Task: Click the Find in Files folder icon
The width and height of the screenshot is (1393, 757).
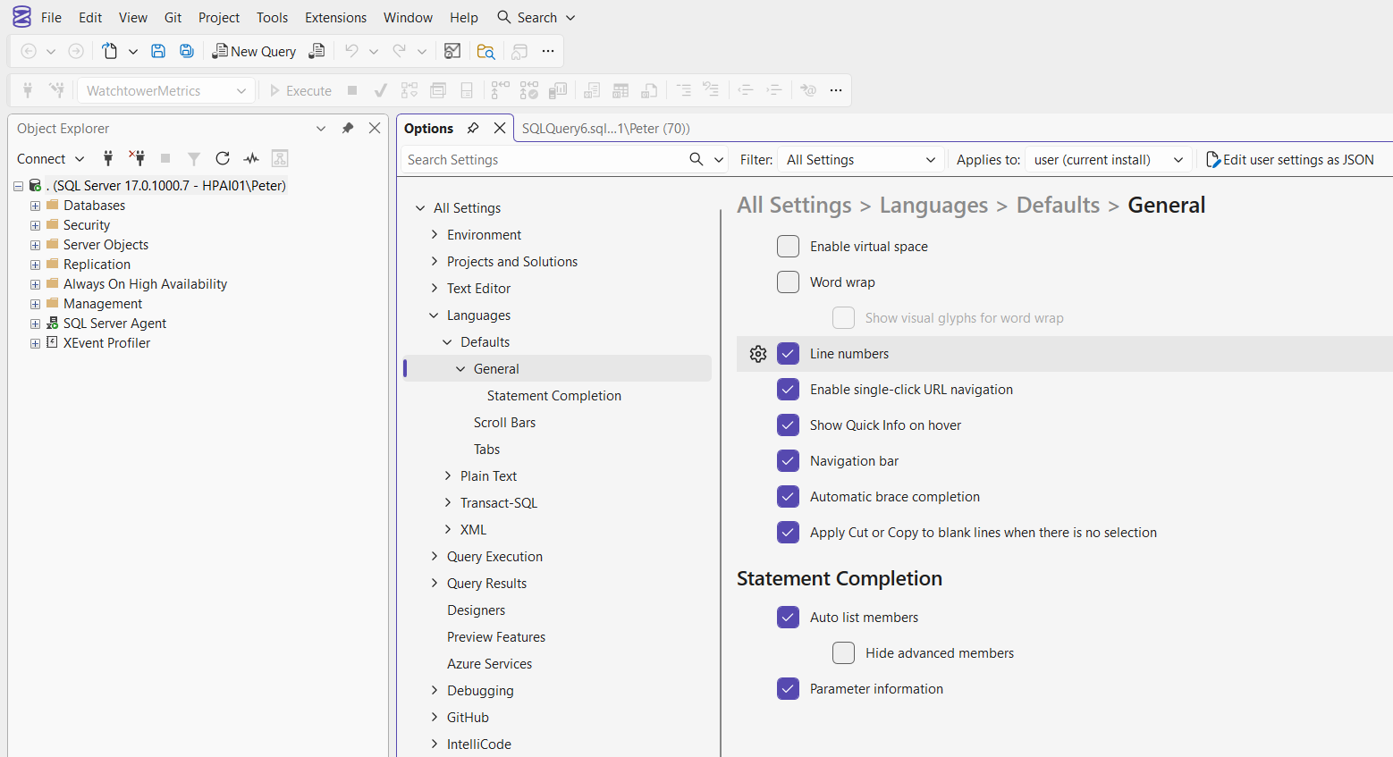Action: [485, 51]
